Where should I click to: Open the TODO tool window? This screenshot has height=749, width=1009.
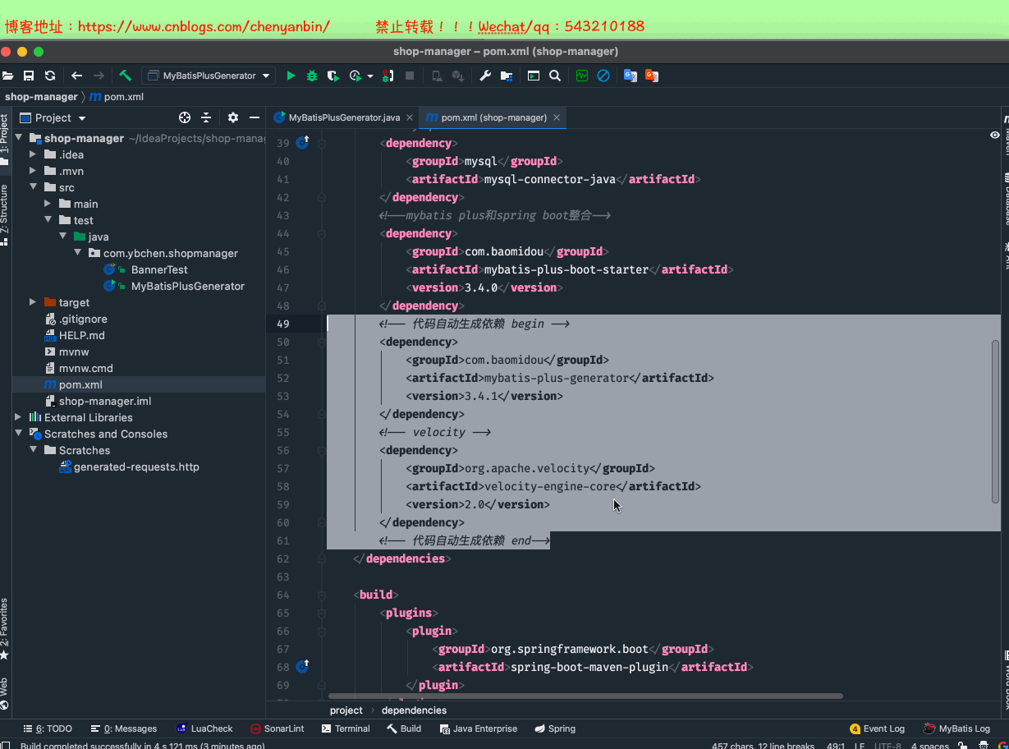[48, 728]
